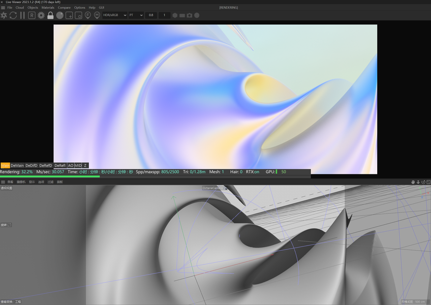Viewport: 431px width, 305px height.
Task: Click the Tri 0/1.28m readout
Action: click(194, 172)
